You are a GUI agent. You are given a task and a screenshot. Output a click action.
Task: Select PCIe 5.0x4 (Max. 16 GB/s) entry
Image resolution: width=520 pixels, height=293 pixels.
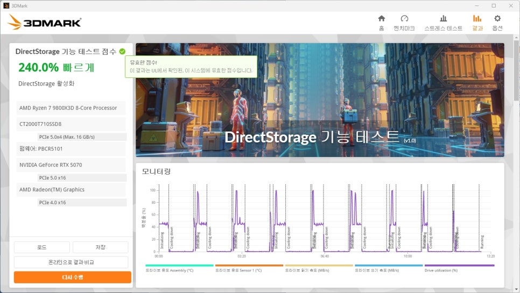[x=82, y=137]
